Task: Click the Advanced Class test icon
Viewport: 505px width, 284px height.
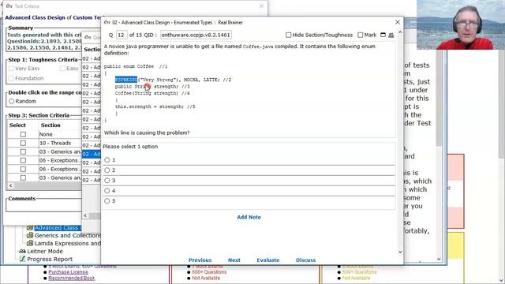Action: coord(30,228)
